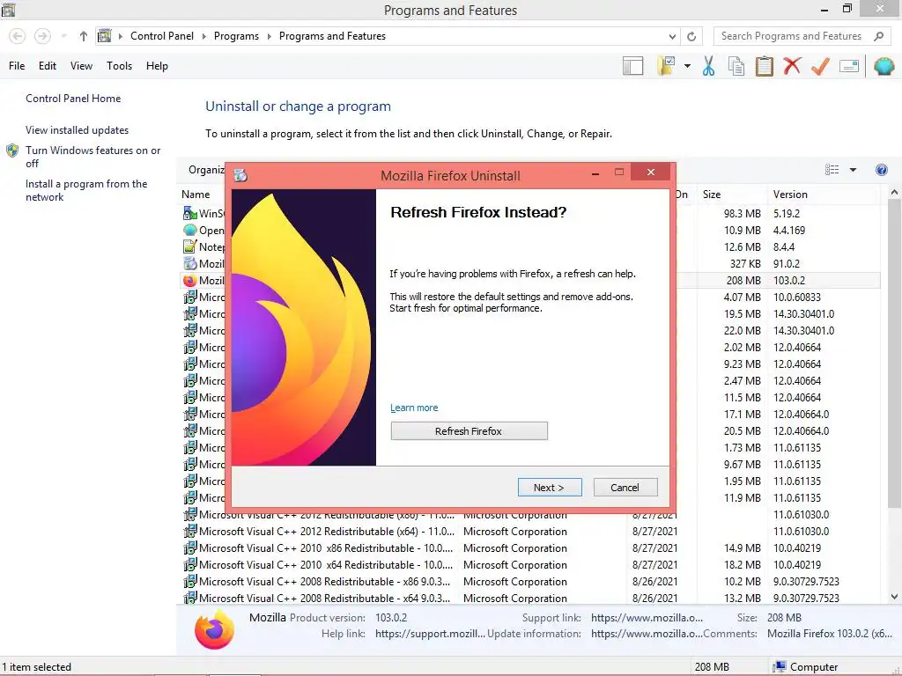Select Microsoft Visual C++ 2010 x86 Redistributable row

click(x=529, y=548)
